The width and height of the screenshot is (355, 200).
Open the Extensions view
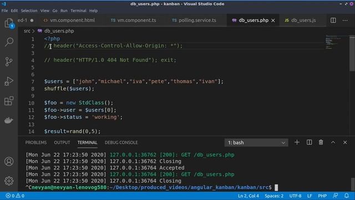pyautogui.click(x=9, y=101)
